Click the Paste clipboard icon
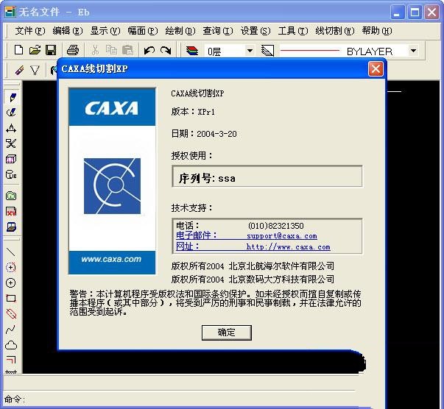The height and width of the screenshot is (409, 444). [127, 50]
